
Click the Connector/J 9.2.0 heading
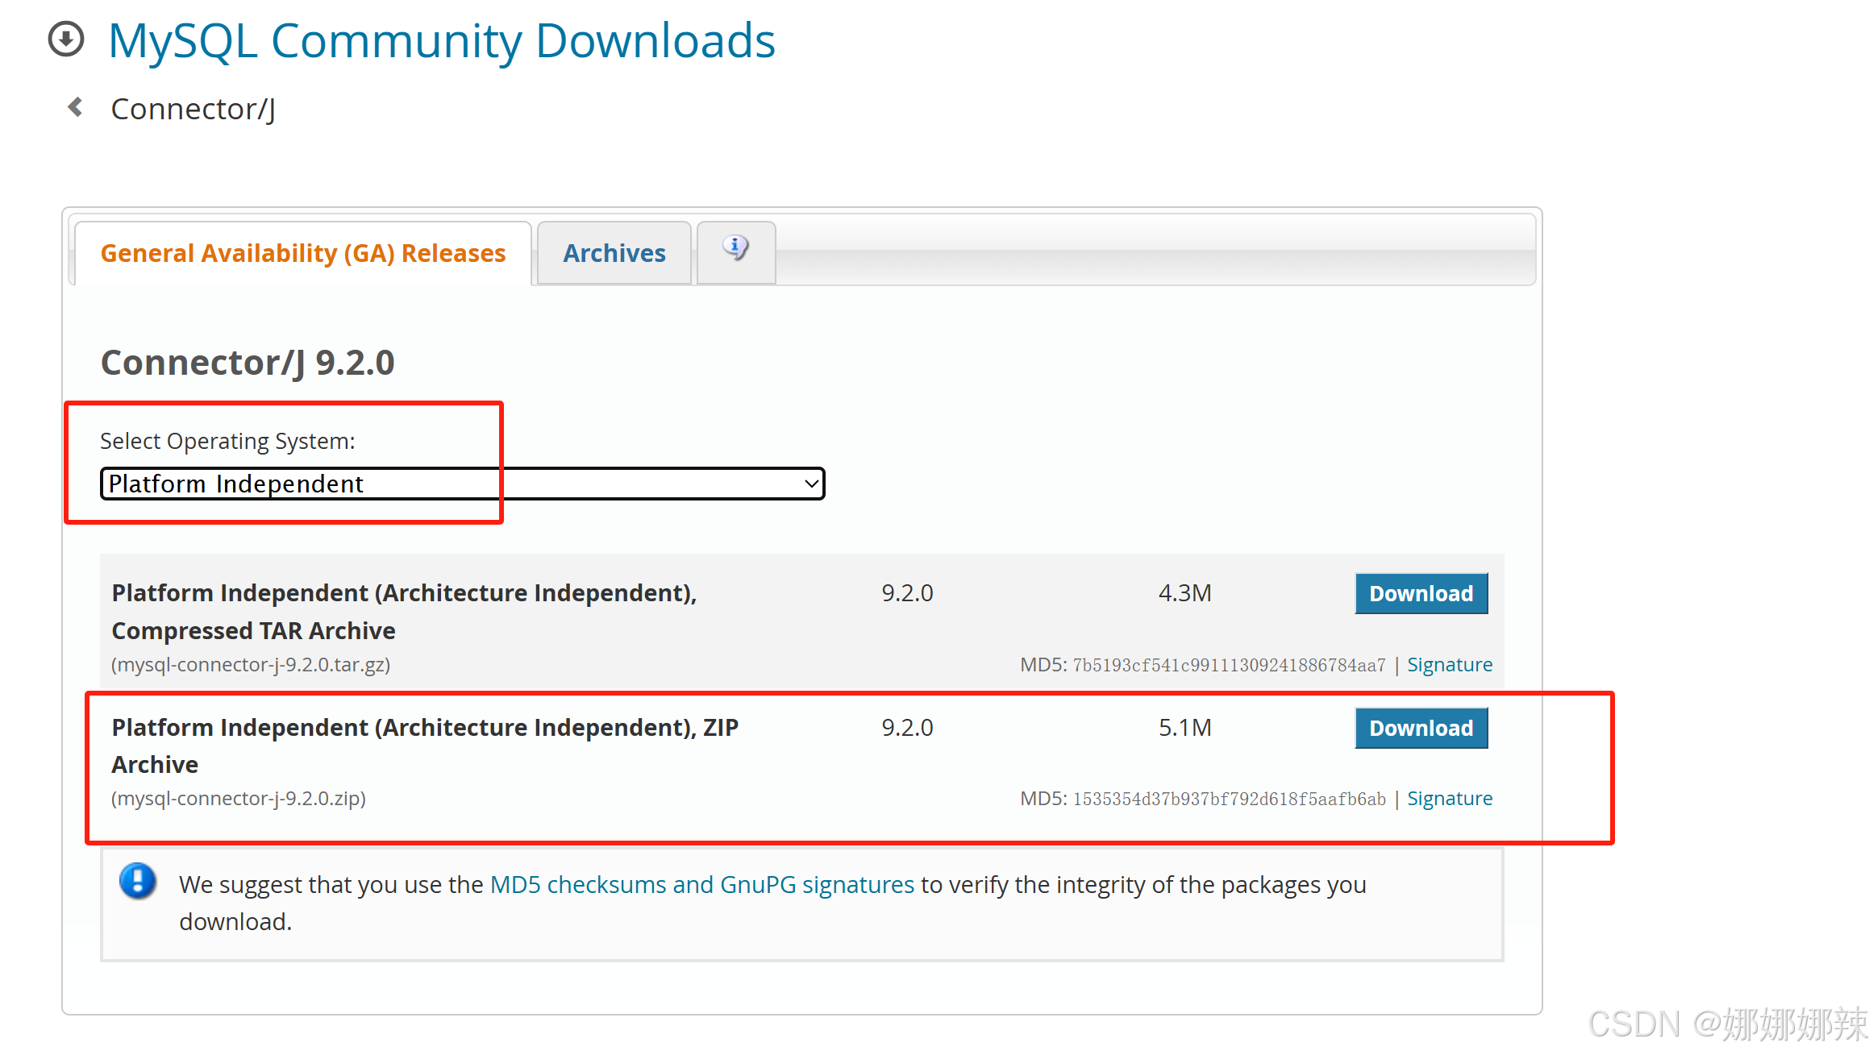248,363
